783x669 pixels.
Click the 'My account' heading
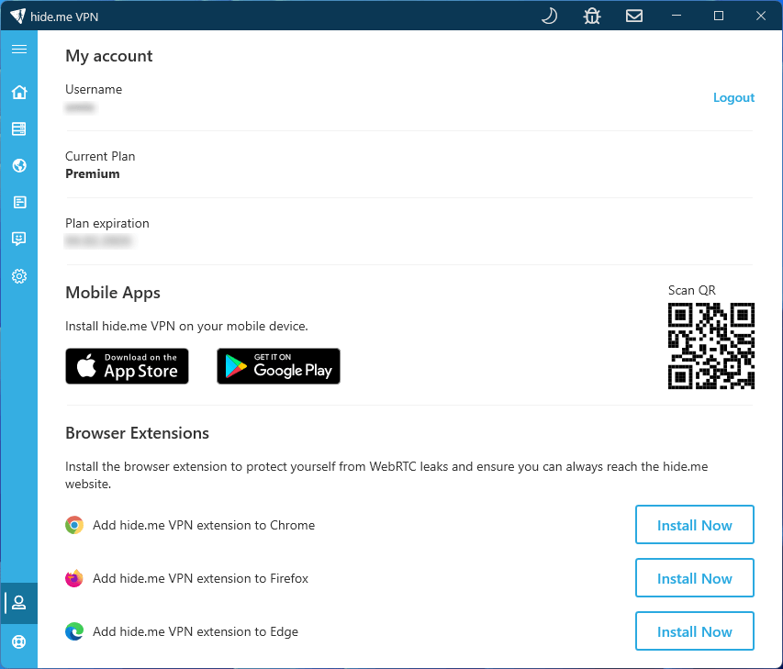click(109, 56)
